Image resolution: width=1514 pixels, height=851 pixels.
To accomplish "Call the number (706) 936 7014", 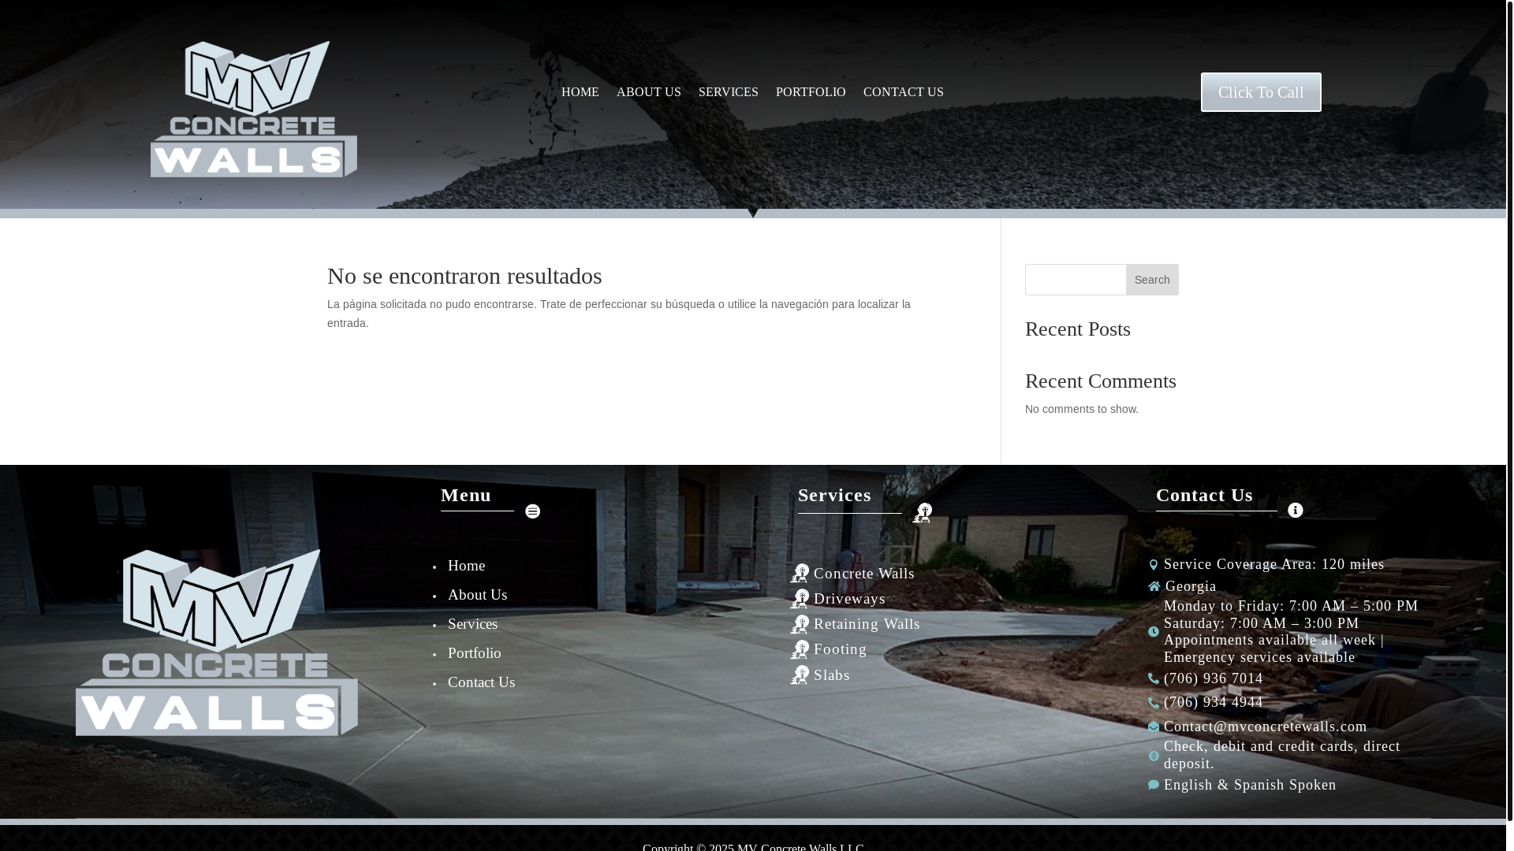I will (1214, 678).
